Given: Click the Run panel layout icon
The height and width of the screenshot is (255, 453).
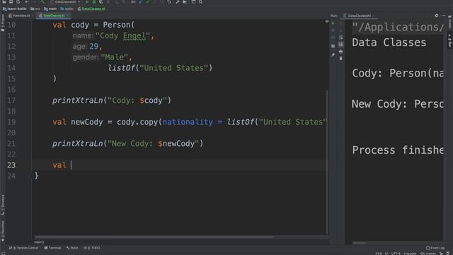Looking at the screenshot, I should click(333, 45).
